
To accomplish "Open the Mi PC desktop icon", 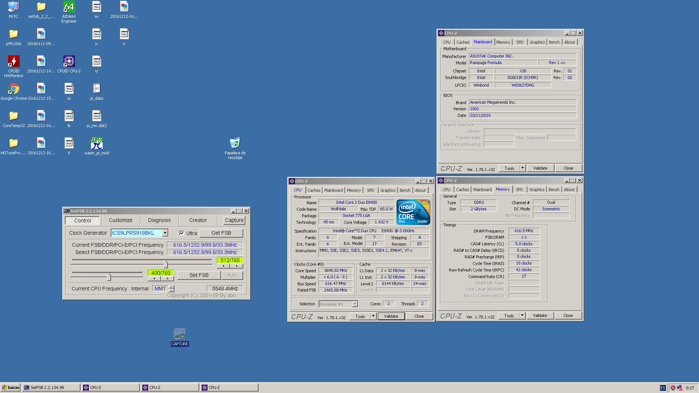I will [x=13, y=10].
